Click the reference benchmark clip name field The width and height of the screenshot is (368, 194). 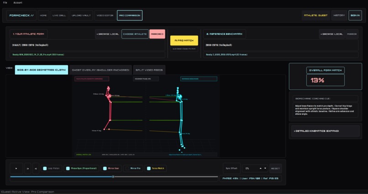pos(281,45)
